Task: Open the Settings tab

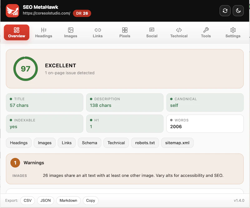Action: click(x=233, y=32)
